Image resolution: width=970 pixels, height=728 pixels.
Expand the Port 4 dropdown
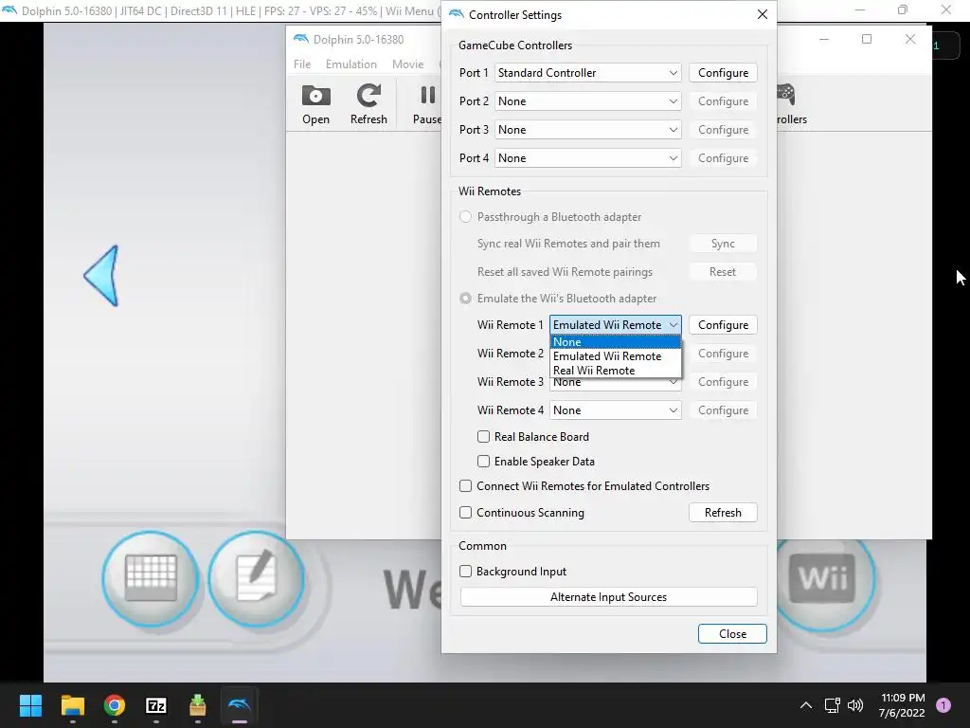coord(587,158)
